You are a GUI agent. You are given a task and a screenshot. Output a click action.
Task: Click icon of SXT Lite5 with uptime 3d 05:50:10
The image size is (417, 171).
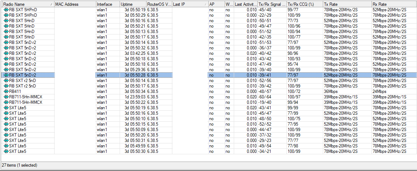click(7, 119)
